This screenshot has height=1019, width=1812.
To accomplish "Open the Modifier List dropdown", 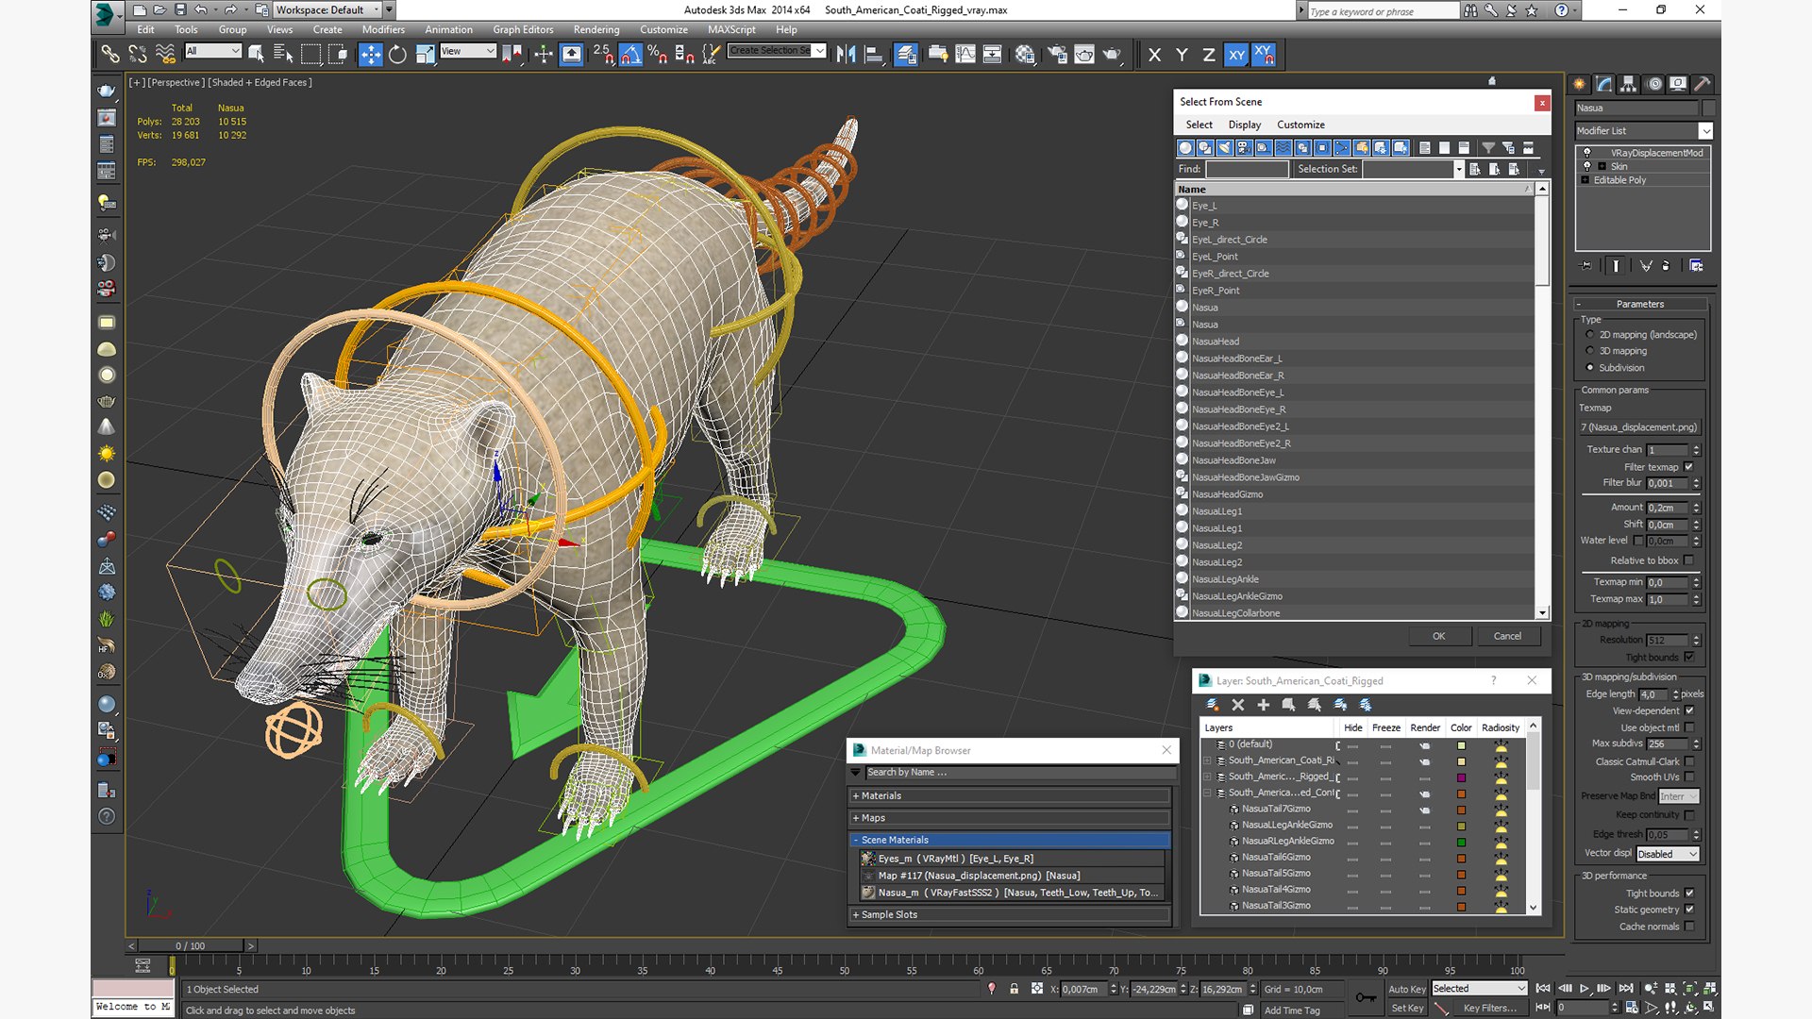I will (x=1643, y=131).
